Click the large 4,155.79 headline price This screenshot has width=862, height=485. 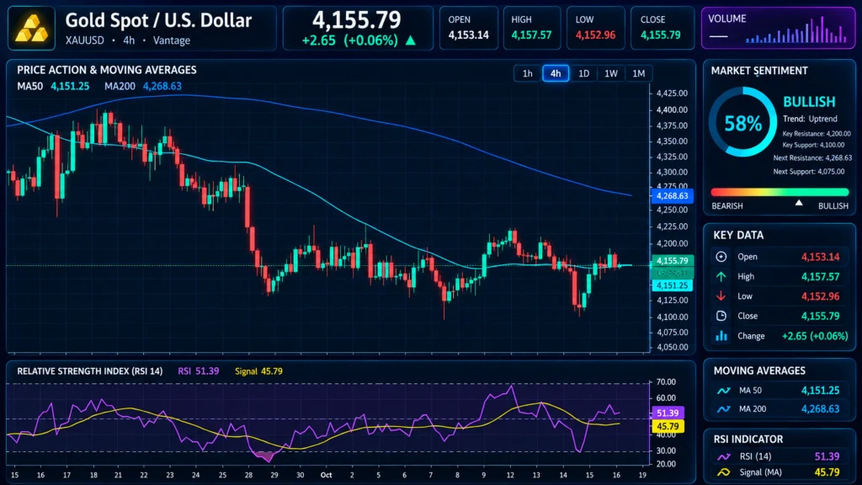click(x=357, y=20)
